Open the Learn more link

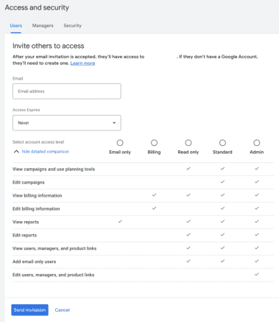click(82, 63)
